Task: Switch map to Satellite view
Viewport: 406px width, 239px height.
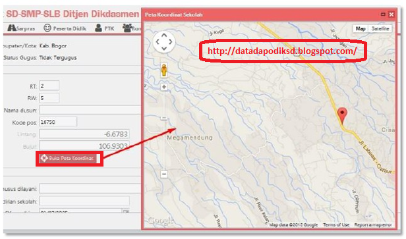Action: pos(380,29)
